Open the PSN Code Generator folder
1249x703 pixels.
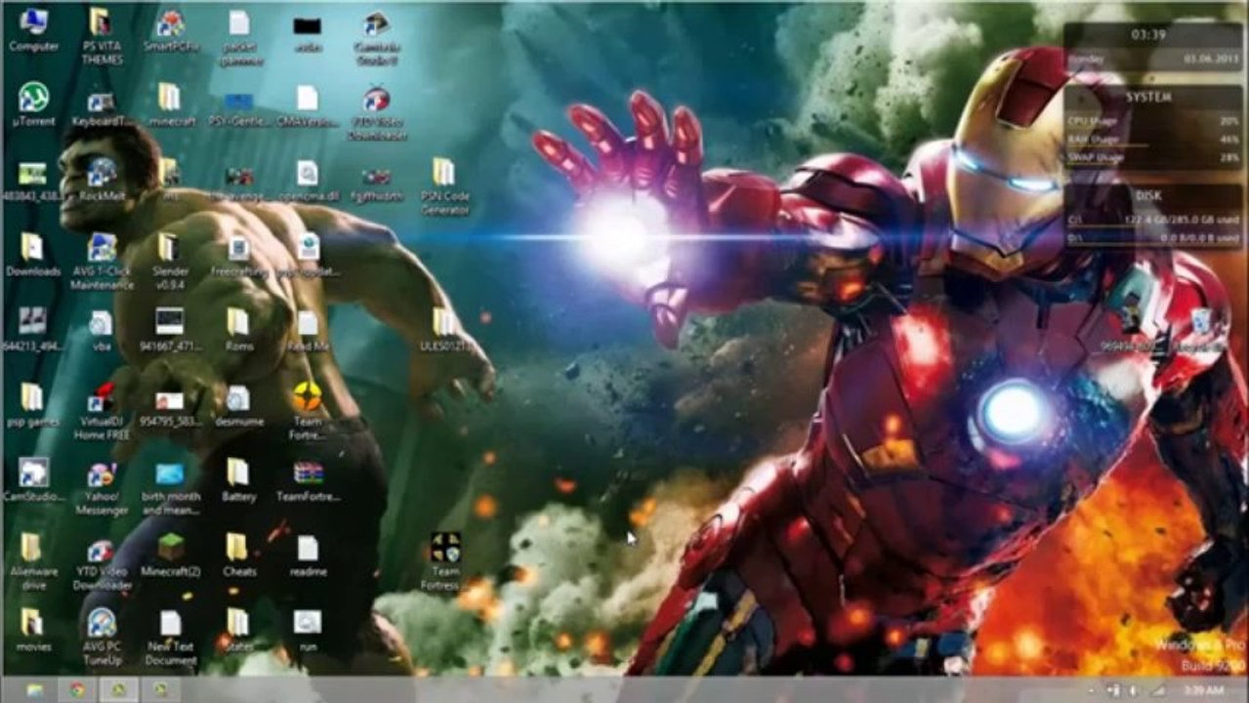[x=445, y=186]
